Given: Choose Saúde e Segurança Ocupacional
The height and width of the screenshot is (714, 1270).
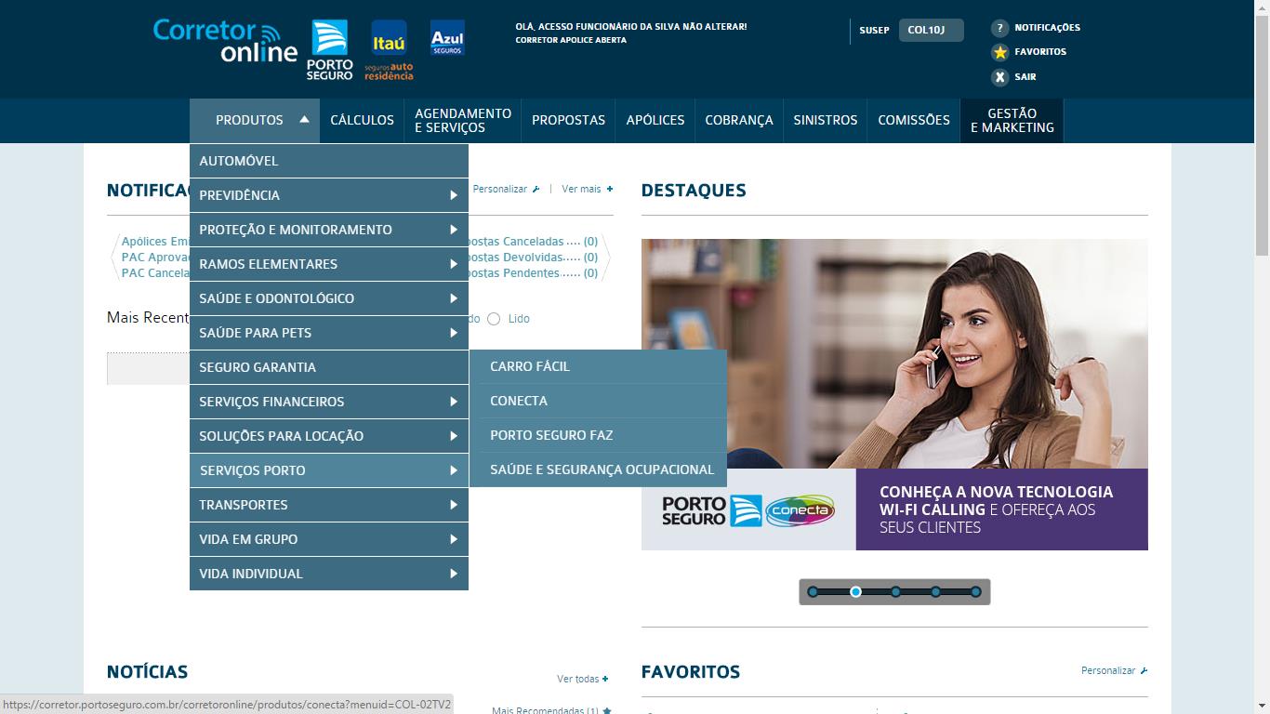Looking at the screenshot, I should (598, 469).
